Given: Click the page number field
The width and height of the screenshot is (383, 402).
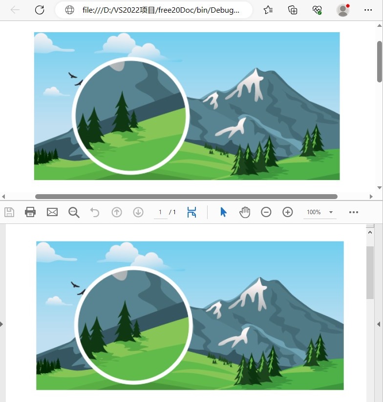Looking at the screenshot, I should point(160,212).
